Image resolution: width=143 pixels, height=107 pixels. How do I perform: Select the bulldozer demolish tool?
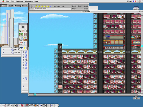[x=20, y=31]
